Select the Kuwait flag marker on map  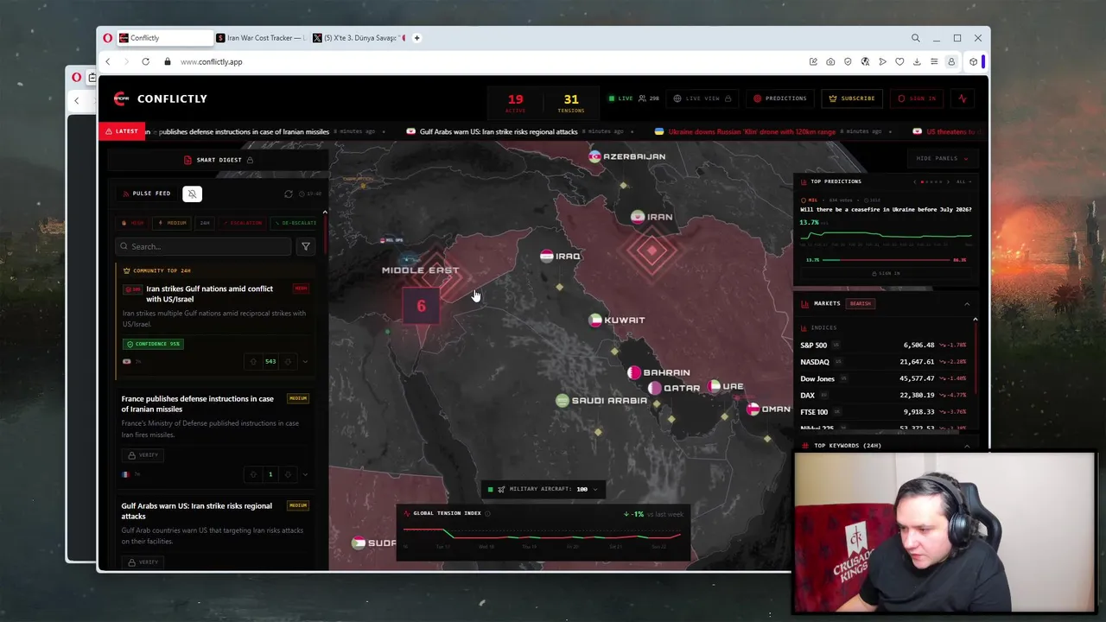pos(594,321)
